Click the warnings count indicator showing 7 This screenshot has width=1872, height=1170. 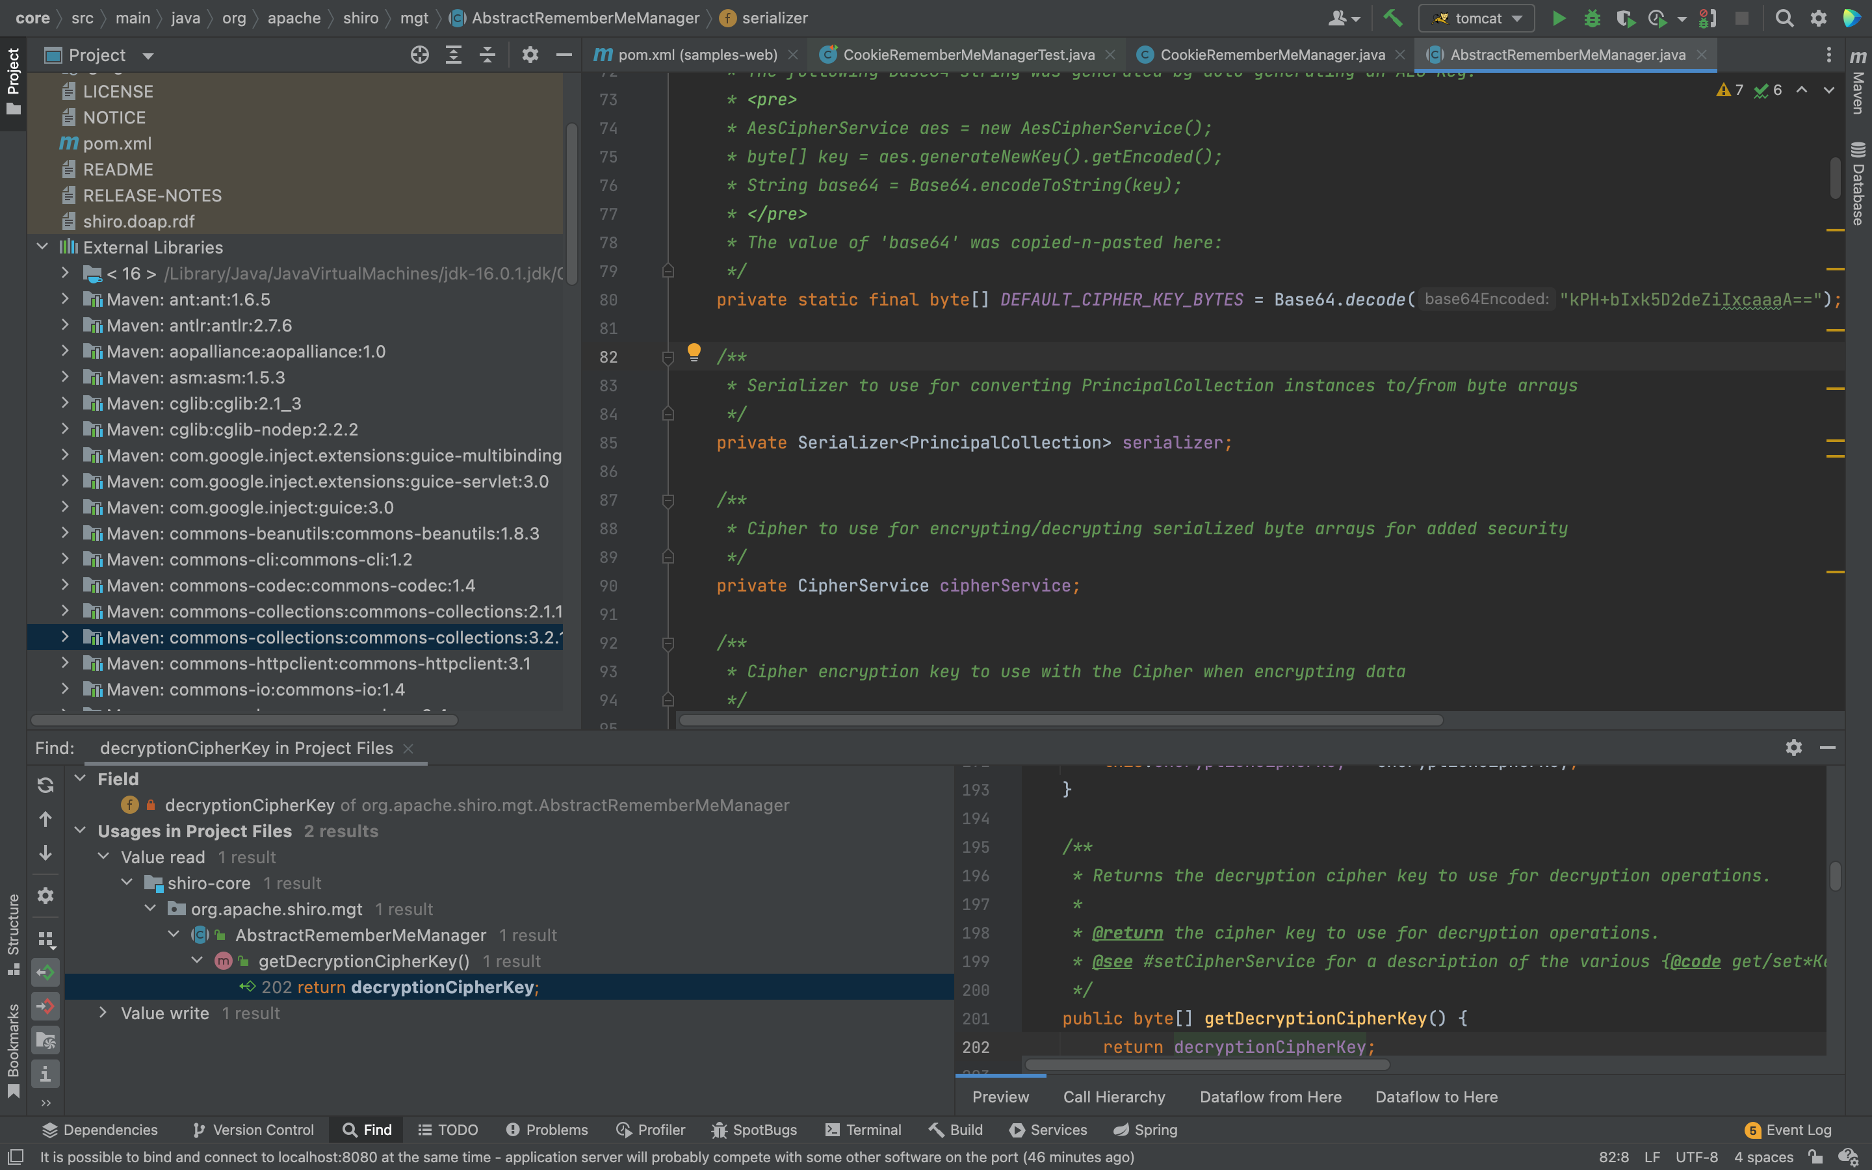tap(1729, 90)
